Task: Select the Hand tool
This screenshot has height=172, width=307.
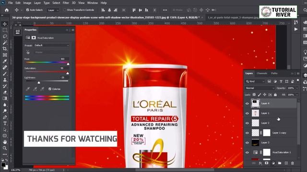Action: coord(5,142)
